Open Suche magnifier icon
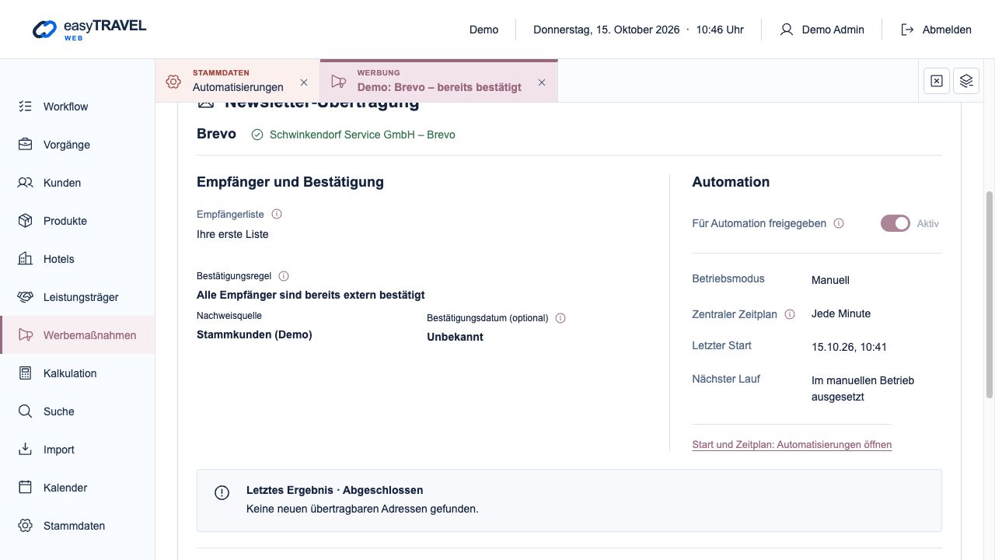 click(x=26, y=411)
